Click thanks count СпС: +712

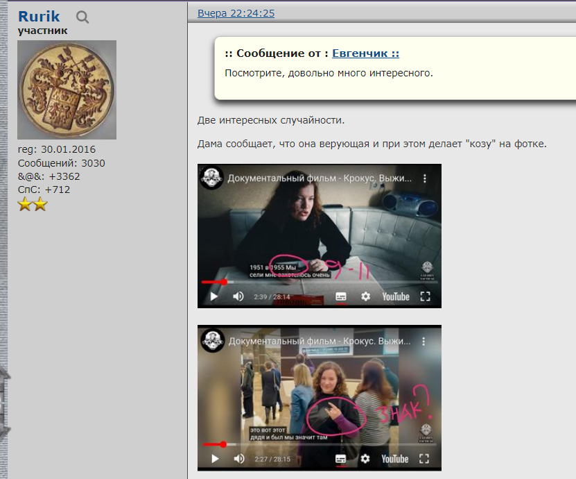click(44, 190)
